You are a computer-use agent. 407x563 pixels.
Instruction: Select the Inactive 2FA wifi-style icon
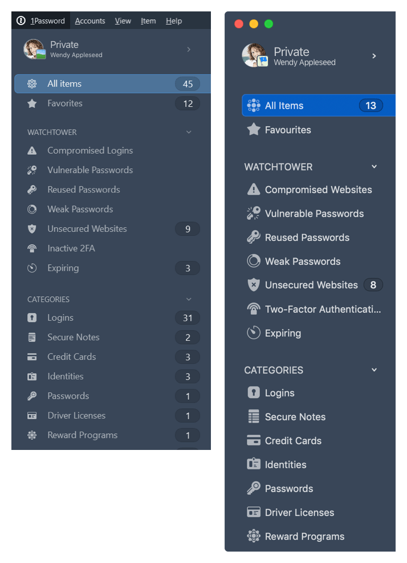click(32, 248)
